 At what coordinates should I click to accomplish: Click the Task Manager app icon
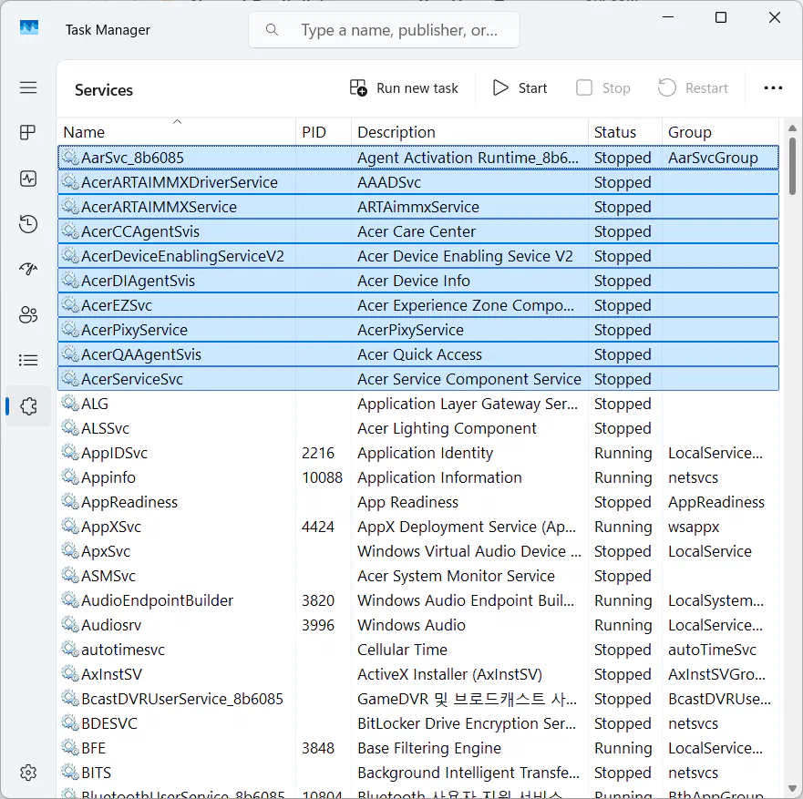tap(29, 27)
